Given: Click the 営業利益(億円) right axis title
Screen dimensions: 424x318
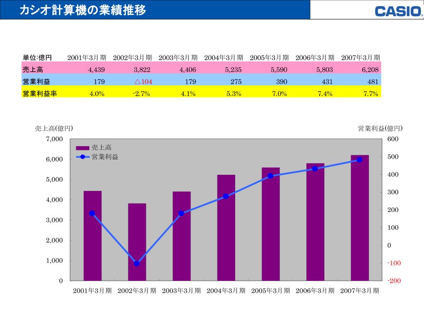Looking at the screenshot, I should pyautogui.click(x=380, y=128).
